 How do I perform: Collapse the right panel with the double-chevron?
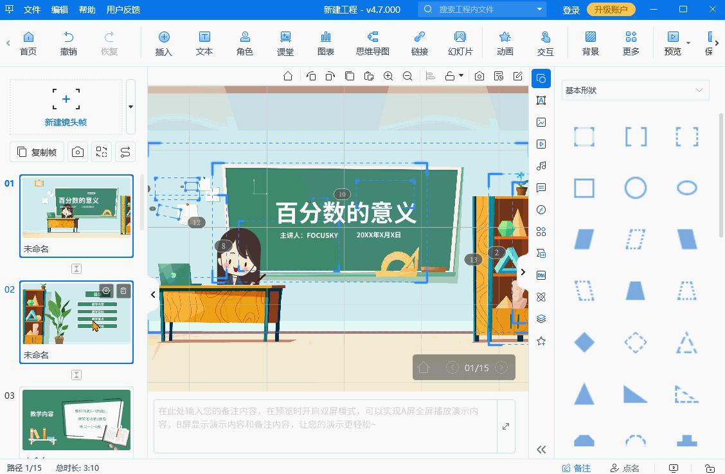pyautogui.click(x=541, y=450)
